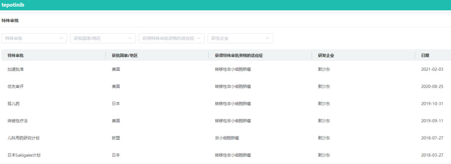451x164 pixels.
Task: Sort by the 日期 column header
Action: tap(425, 55)
